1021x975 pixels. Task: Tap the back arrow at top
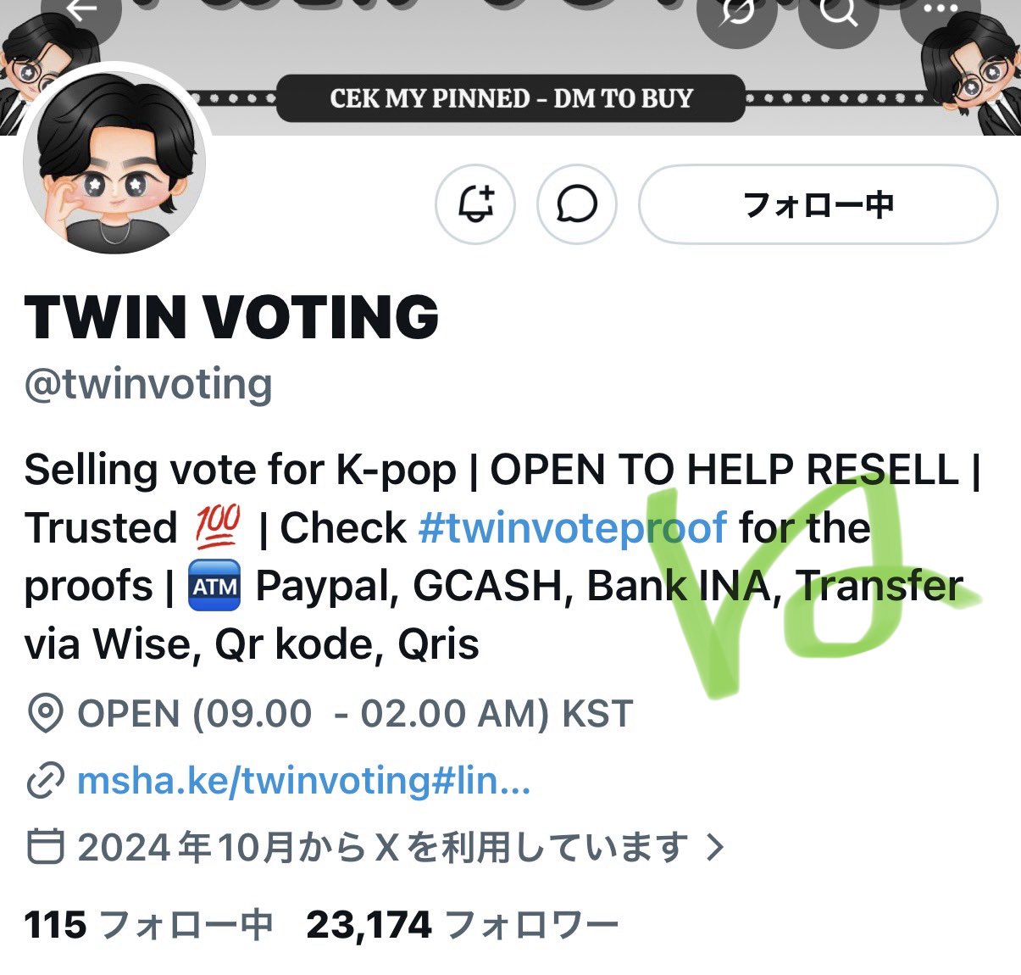(82, 10)
